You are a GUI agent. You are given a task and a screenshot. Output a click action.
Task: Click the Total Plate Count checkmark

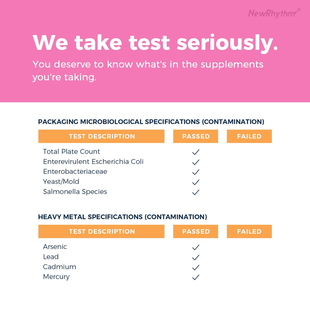click(196, 152)
